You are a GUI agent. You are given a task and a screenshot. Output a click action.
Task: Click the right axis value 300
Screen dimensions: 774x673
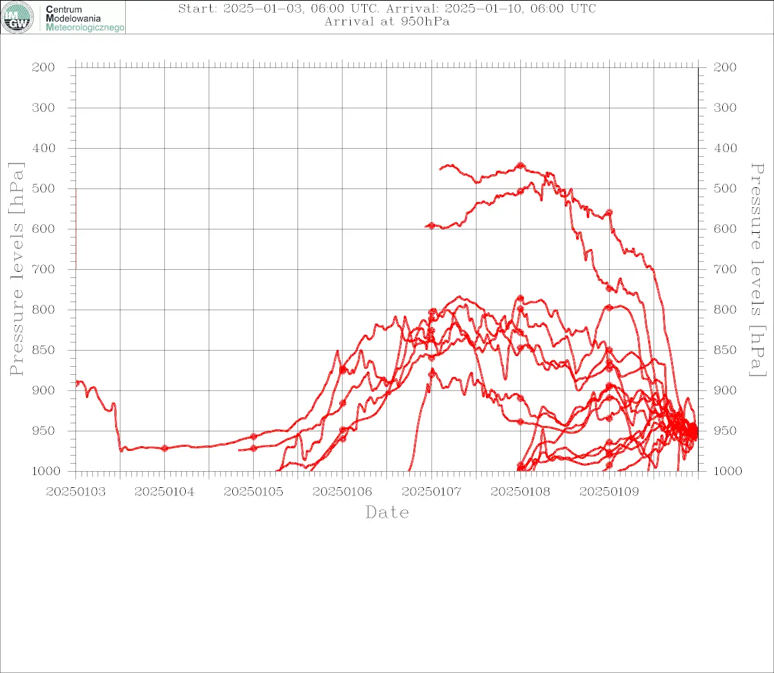725,108
